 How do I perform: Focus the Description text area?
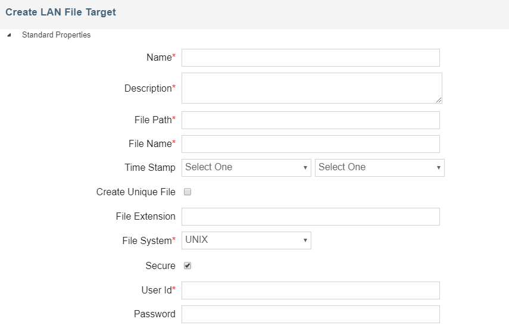(x=310, y=88)
